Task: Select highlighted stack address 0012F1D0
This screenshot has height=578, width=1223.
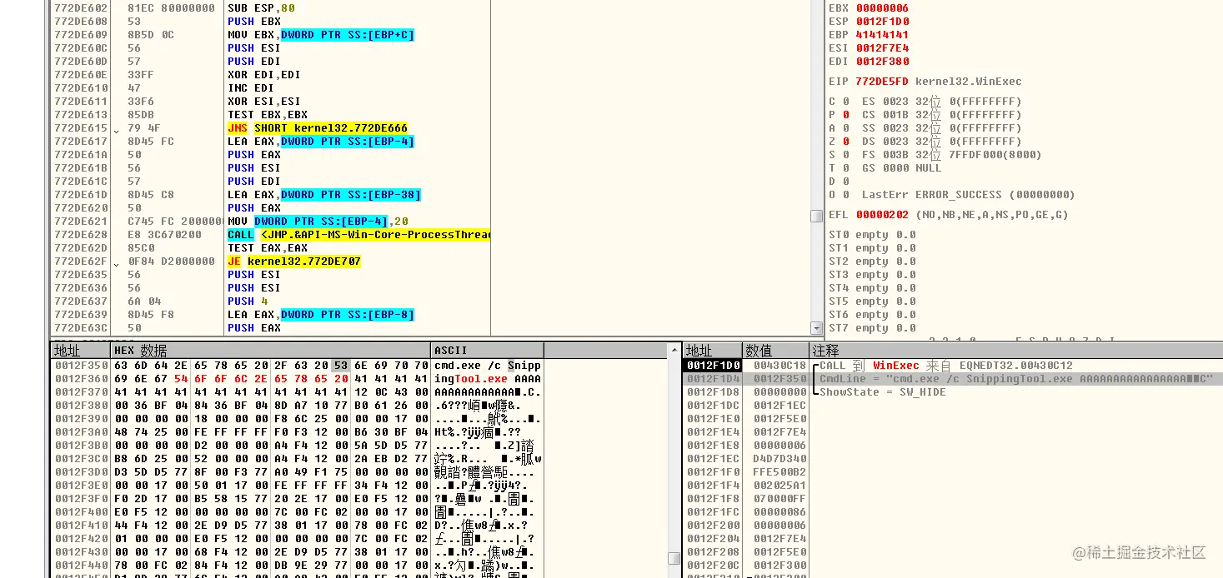Action: (712, 366)
